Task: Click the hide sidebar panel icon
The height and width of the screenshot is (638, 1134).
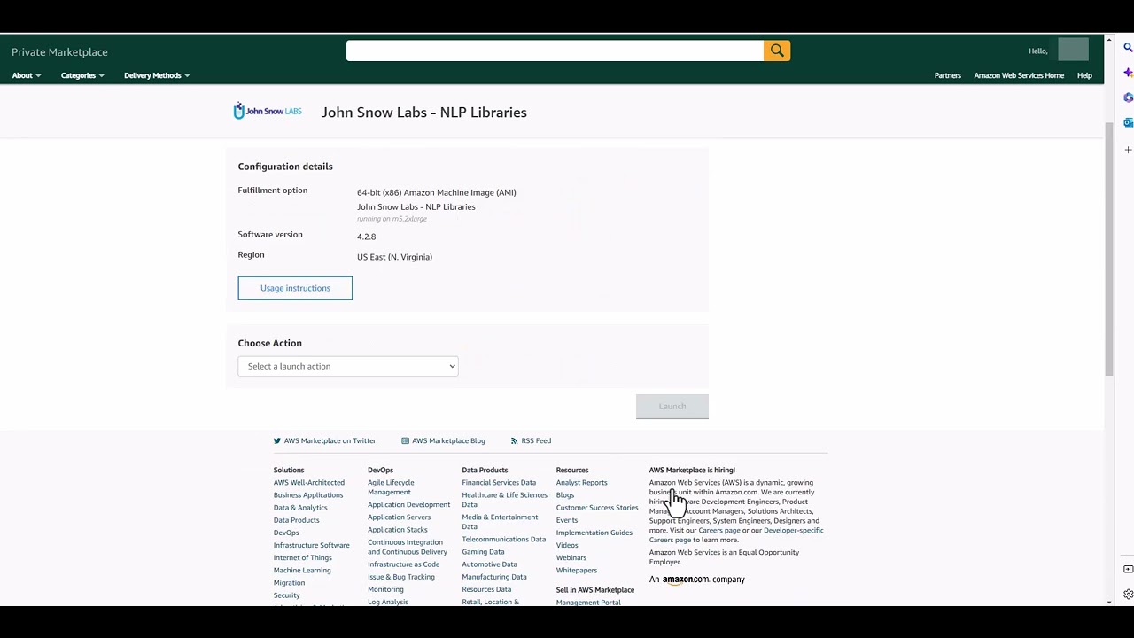Action: point(1128,569)
